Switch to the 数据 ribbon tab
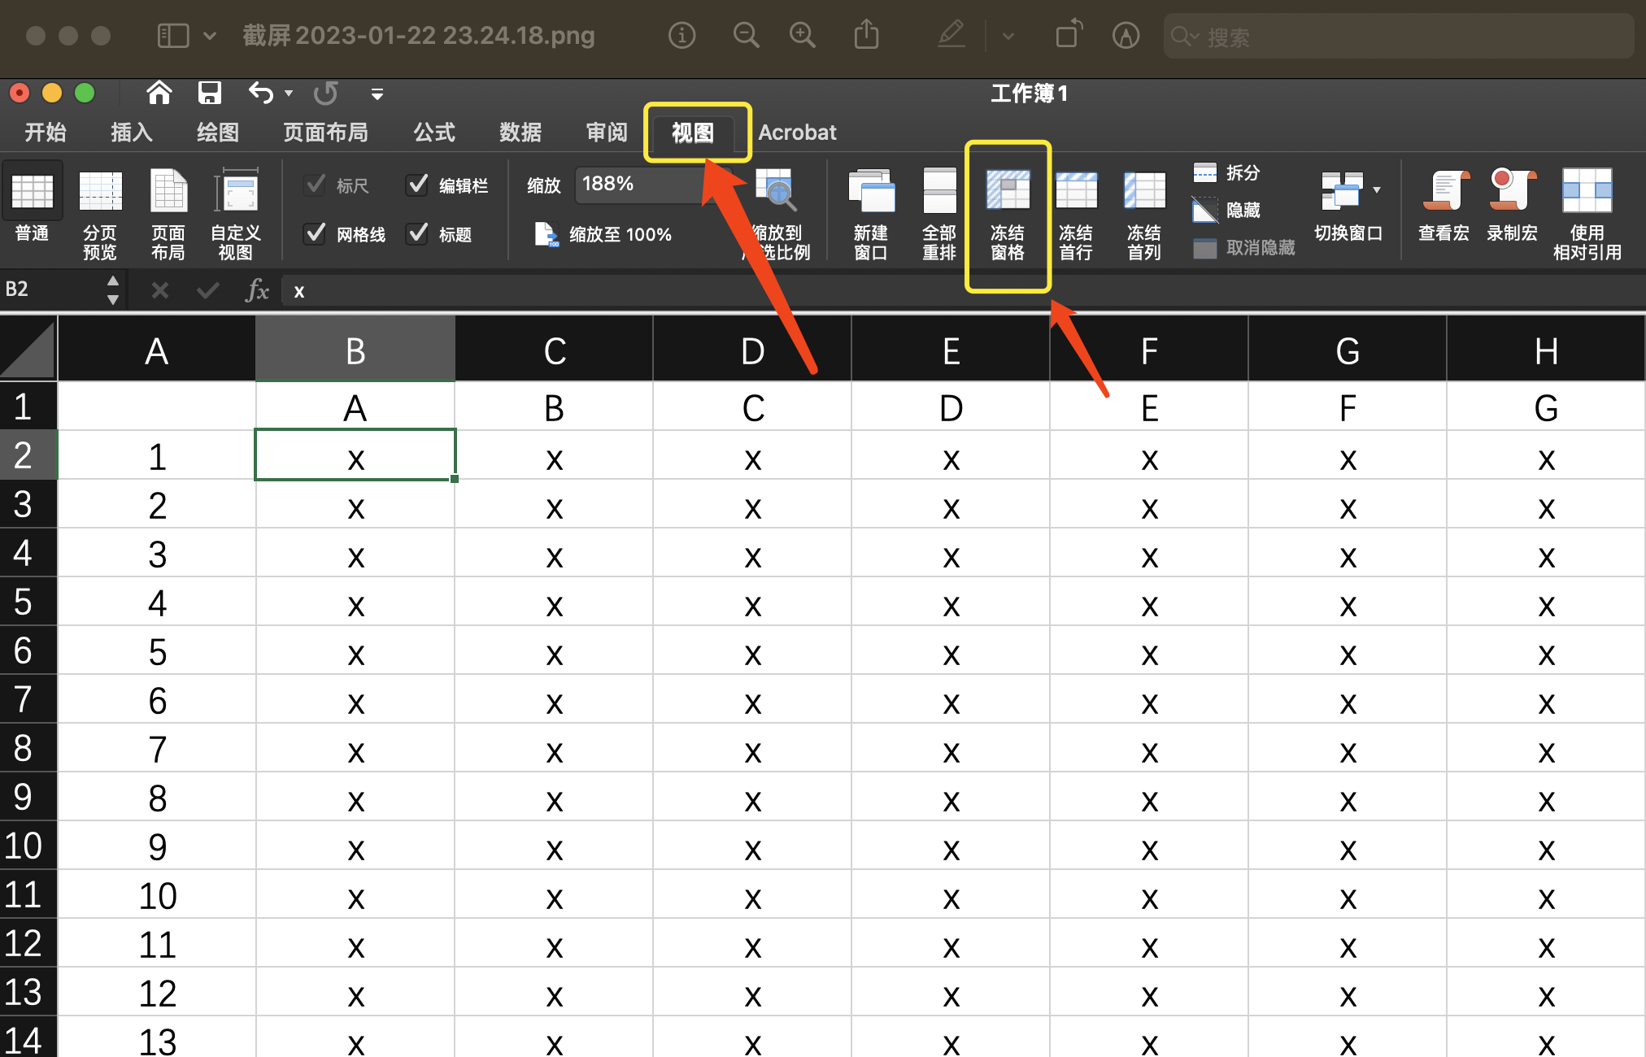The image size is (1646, 1057). pos(520,132)
